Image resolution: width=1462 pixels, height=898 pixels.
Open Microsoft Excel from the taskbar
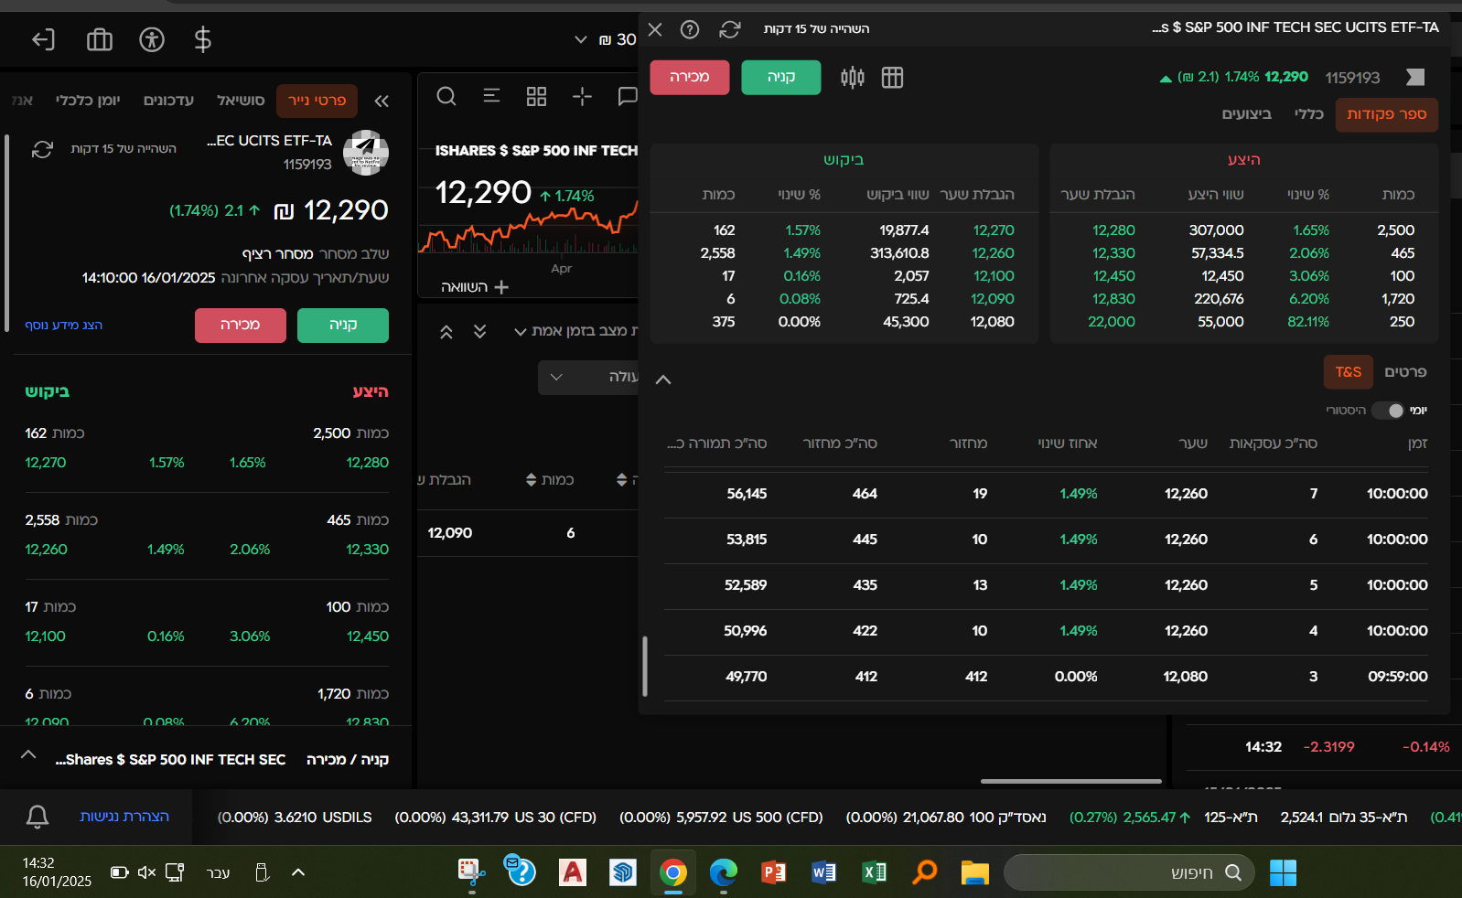[875, 873]
